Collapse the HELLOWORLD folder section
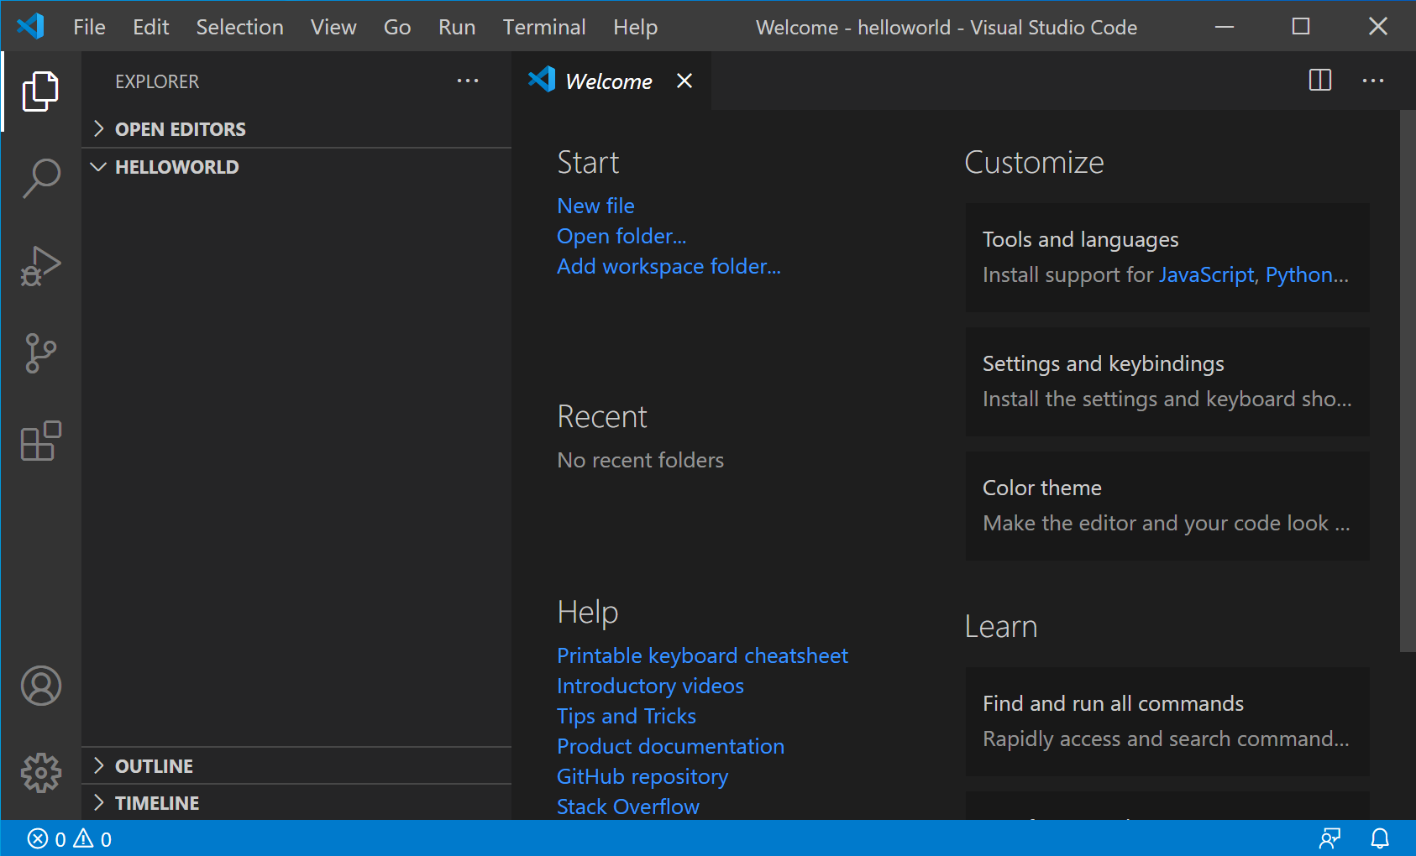Screen dimensions: 1416x856 [176, 167]
